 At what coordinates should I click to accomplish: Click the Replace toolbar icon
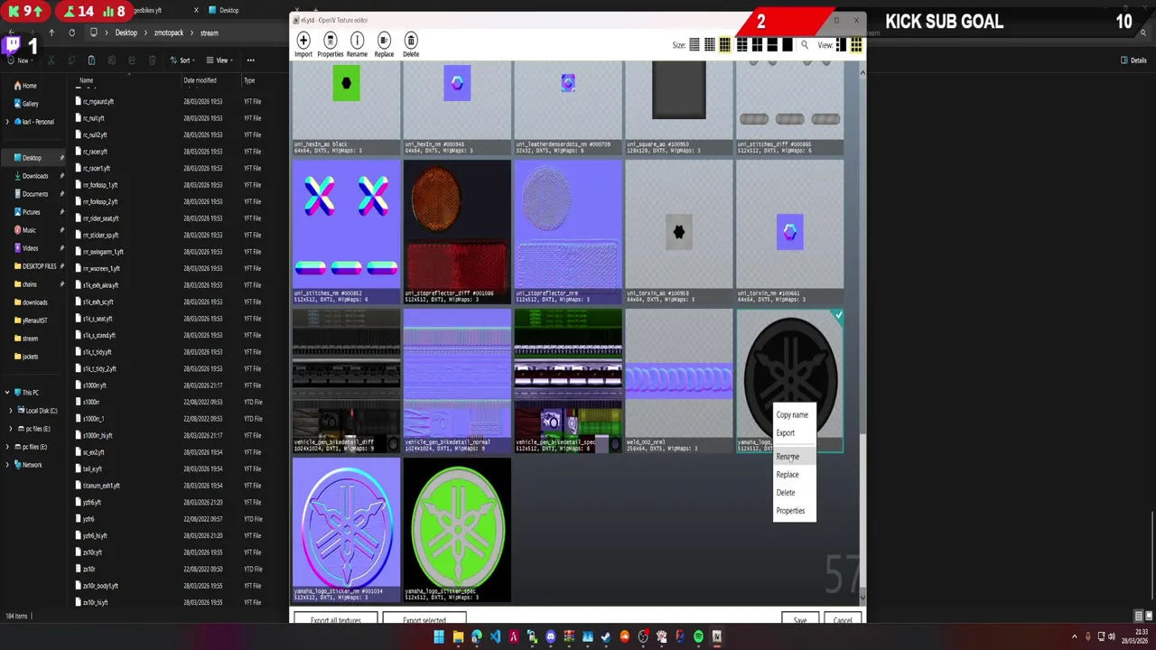pos(384,41)
